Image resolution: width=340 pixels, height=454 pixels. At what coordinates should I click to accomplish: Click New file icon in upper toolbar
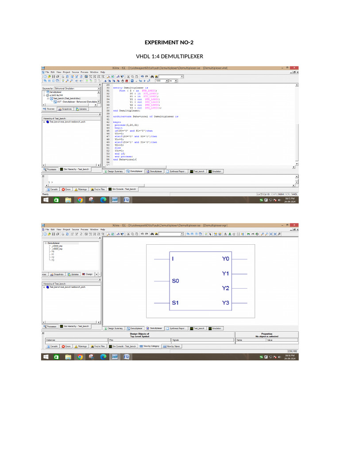(x=45, y=77)
